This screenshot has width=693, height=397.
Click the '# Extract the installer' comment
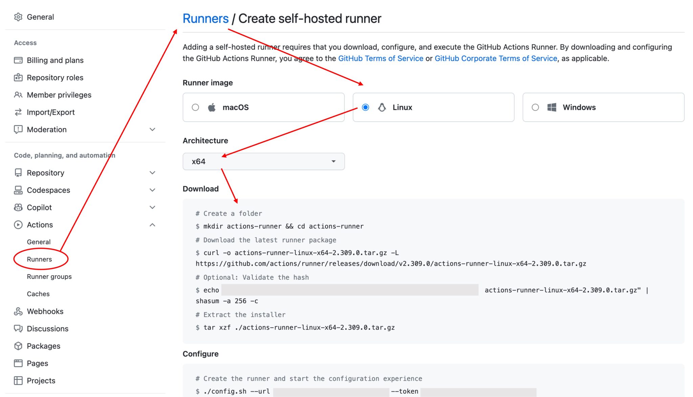point(240,315)
